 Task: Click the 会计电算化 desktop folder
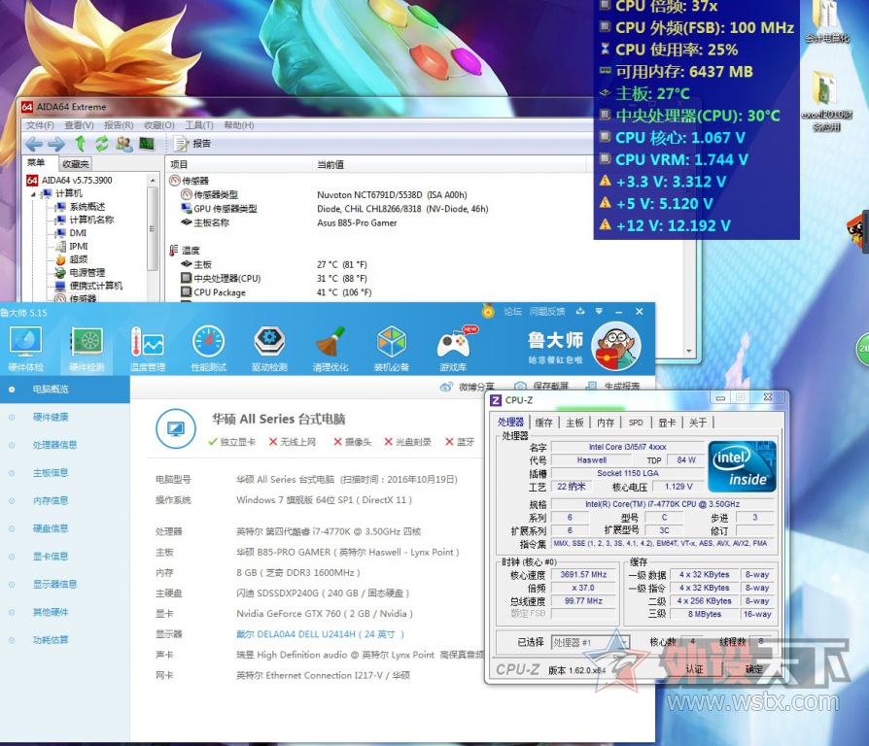(827, 22)
